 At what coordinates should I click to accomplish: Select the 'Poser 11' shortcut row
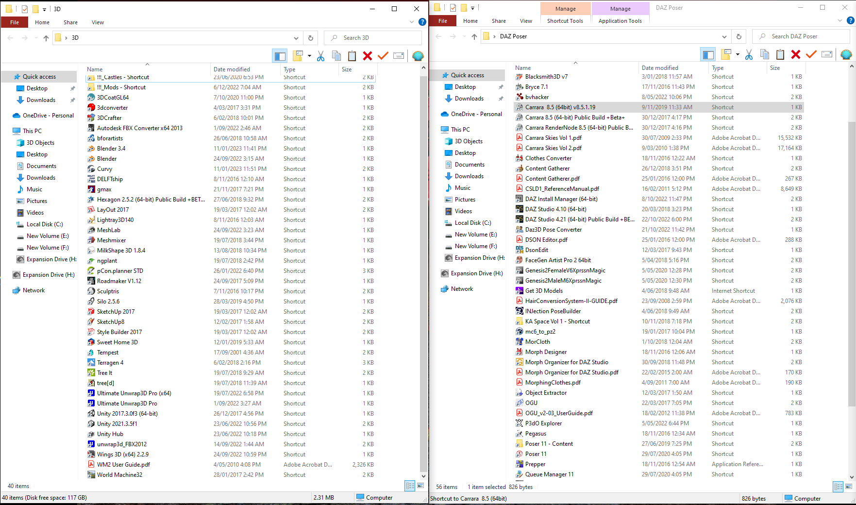658,454
